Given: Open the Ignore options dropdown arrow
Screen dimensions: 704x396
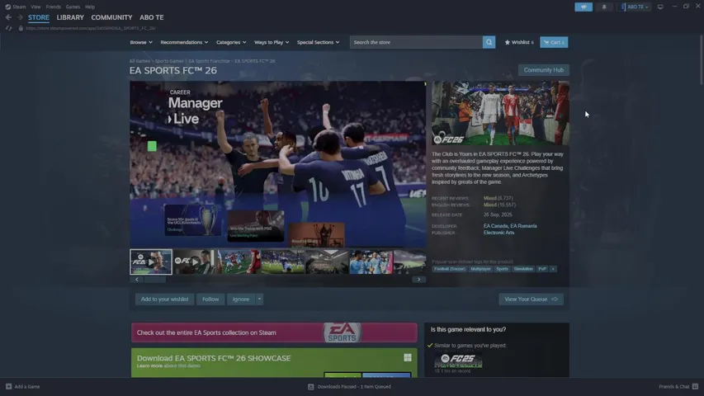Looking at the screenshot, I should click(259, 299).
